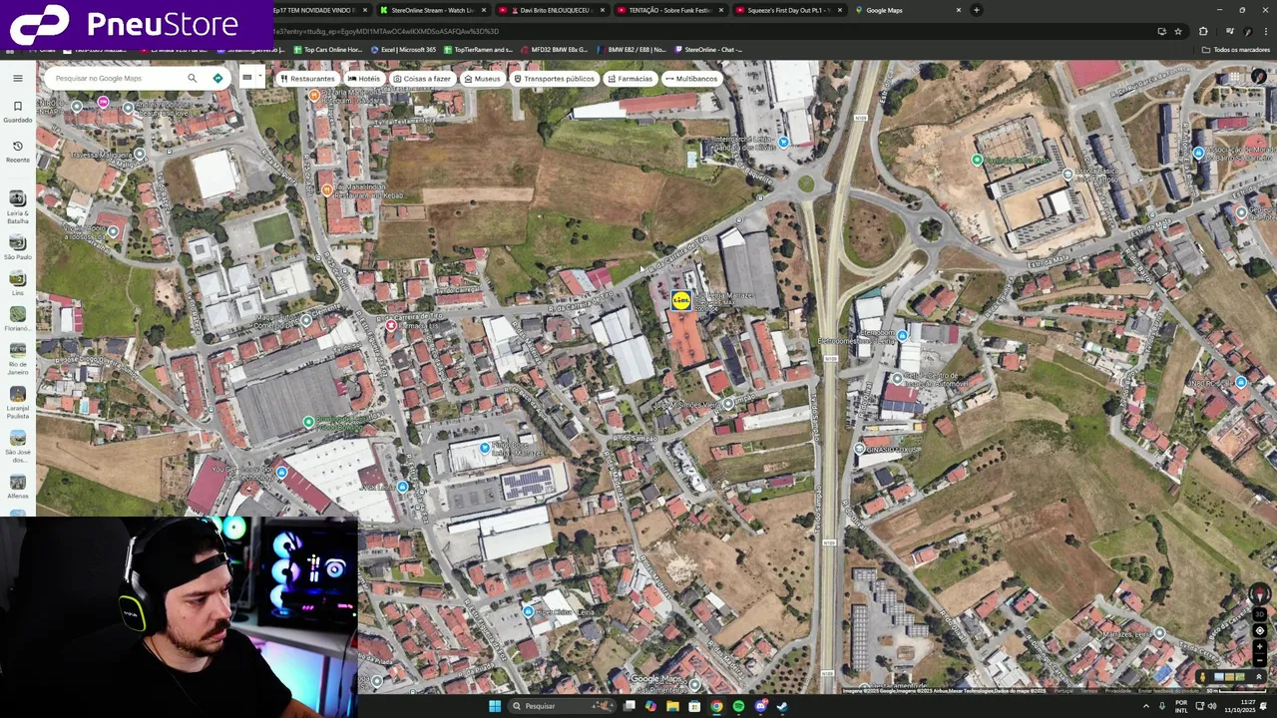Open the Google Maps hamburger menu
Image resolution: width=1277 pixels, height=718 pixels.
click(x=17, y=78)
